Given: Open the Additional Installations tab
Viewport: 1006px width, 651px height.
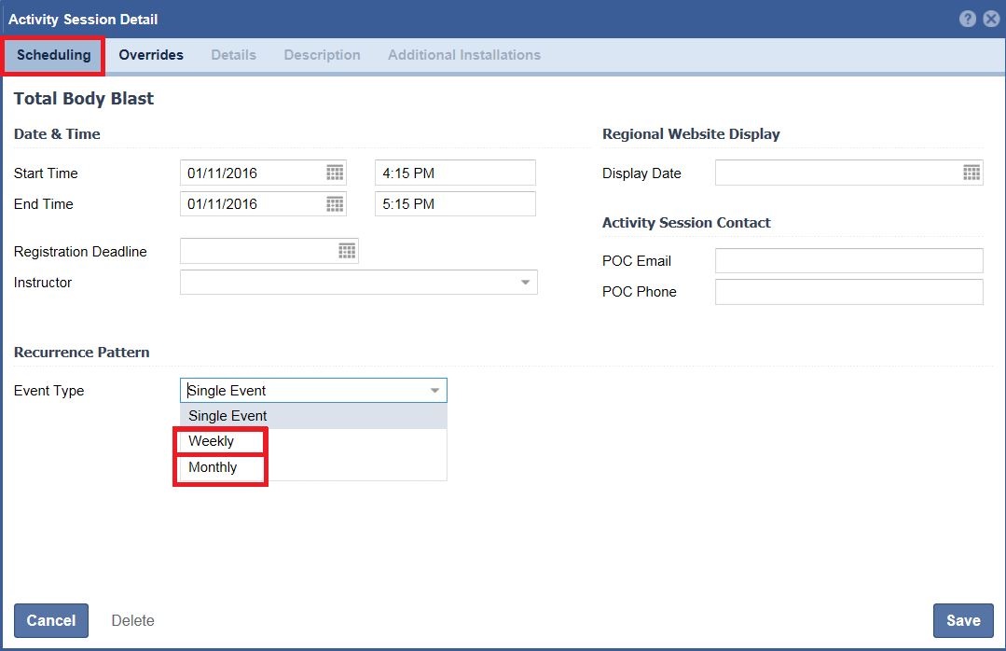Looking at the screenshot, I should (x=463, y=55).
